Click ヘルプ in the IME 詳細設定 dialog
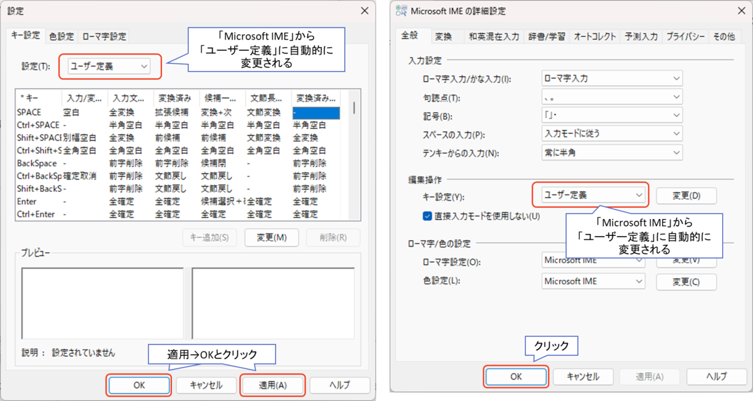 [x=716, y=376]
